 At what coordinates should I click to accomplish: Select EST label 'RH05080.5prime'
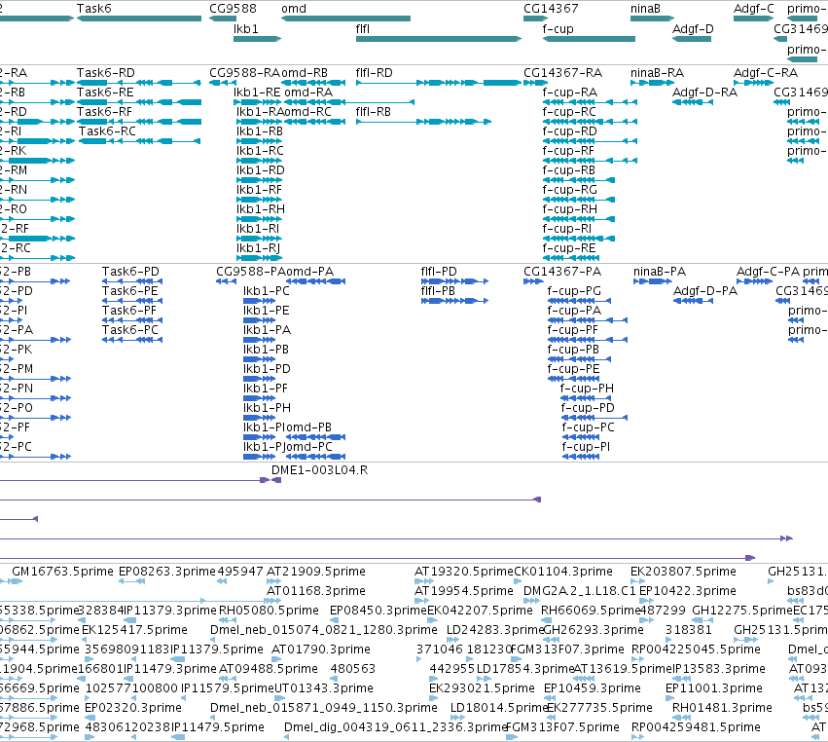coord(269,611)
